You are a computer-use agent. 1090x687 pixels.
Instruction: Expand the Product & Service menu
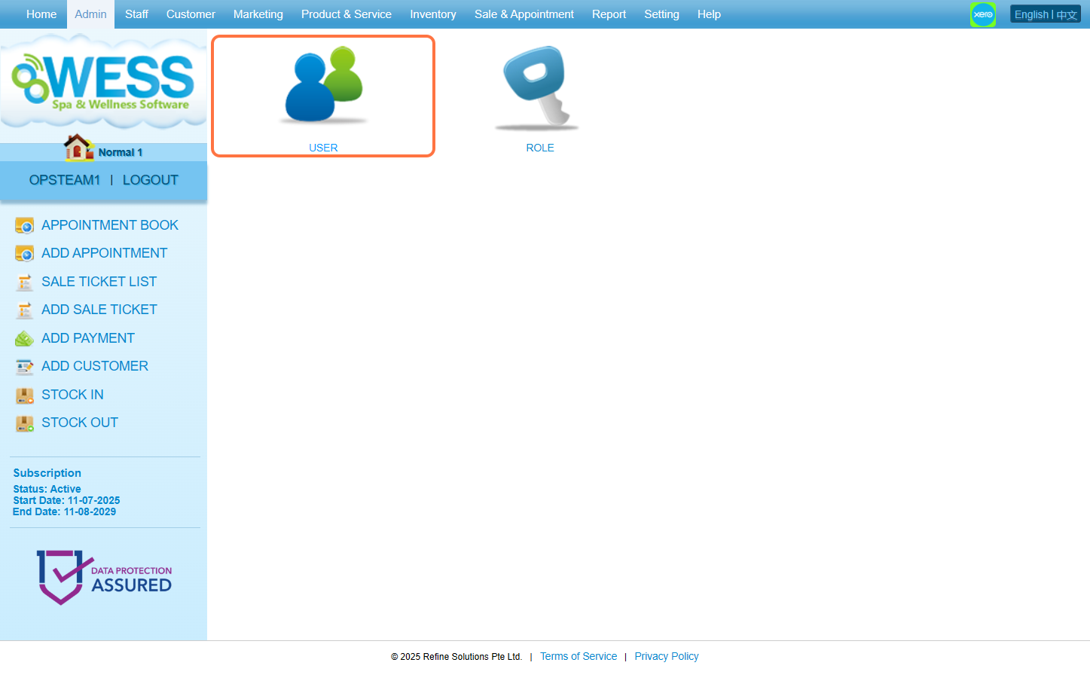click(x=346, y=14)
